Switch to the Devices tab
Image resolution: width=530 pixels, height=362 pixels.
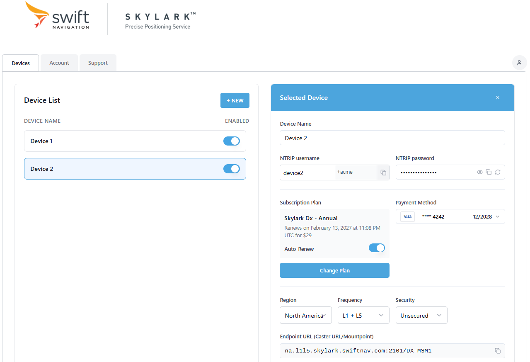(21, 63)
